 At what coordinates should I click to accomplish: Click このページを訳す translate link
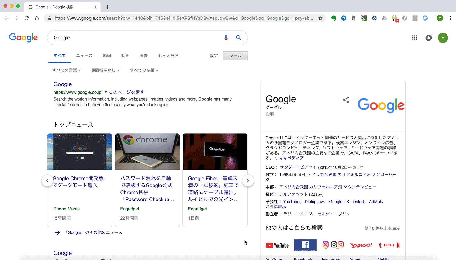click(x=126, y=92)
